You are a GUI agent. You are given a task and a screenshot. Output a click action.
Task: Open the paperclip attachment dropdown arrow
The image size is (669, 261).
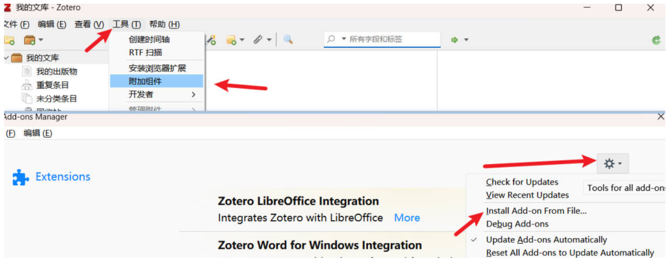click(269, 40)
